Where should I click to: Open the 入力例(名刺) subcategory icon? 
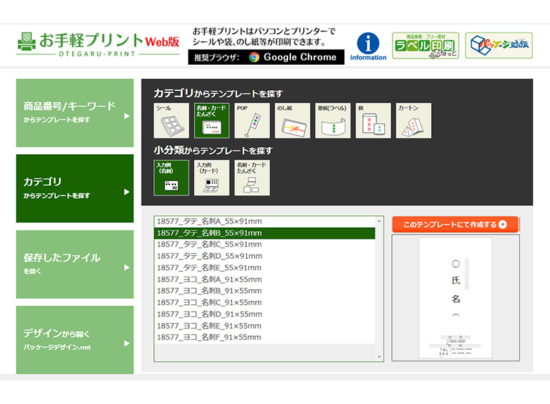click(x=170, y=177)
